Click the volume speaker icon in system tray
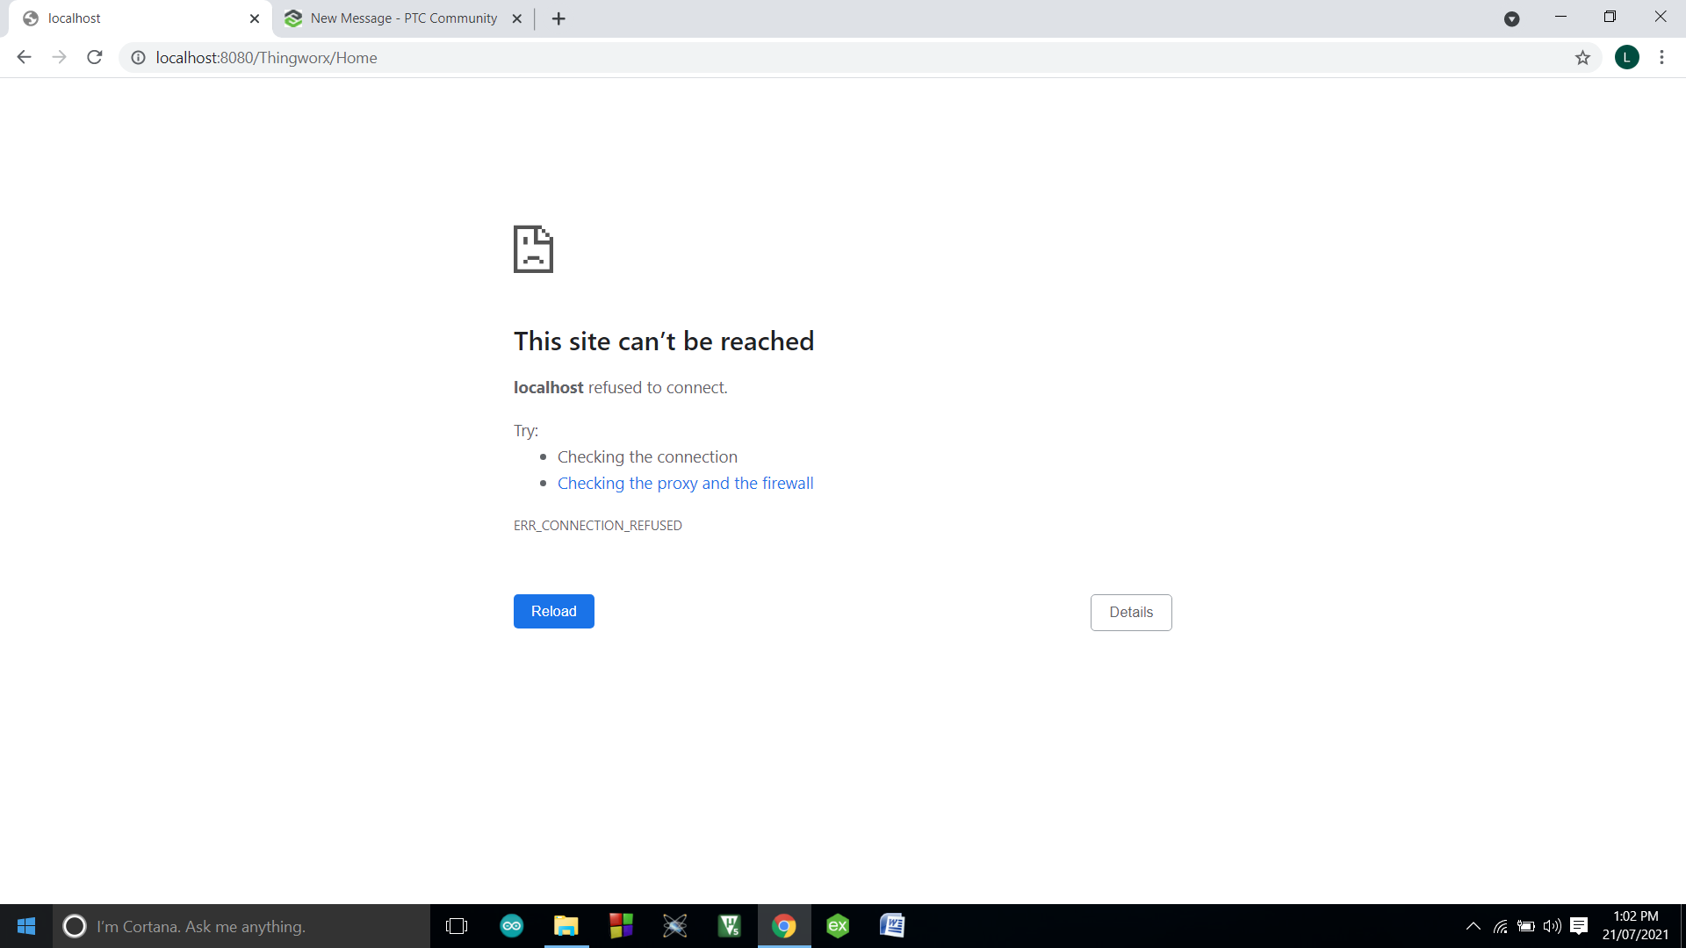 coord(1550,926)
